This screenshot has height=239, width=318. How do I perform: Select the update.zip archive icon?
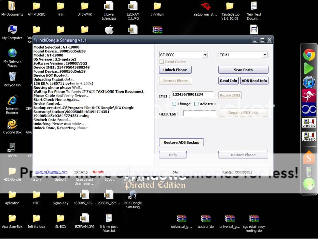(x=206, y=221)
